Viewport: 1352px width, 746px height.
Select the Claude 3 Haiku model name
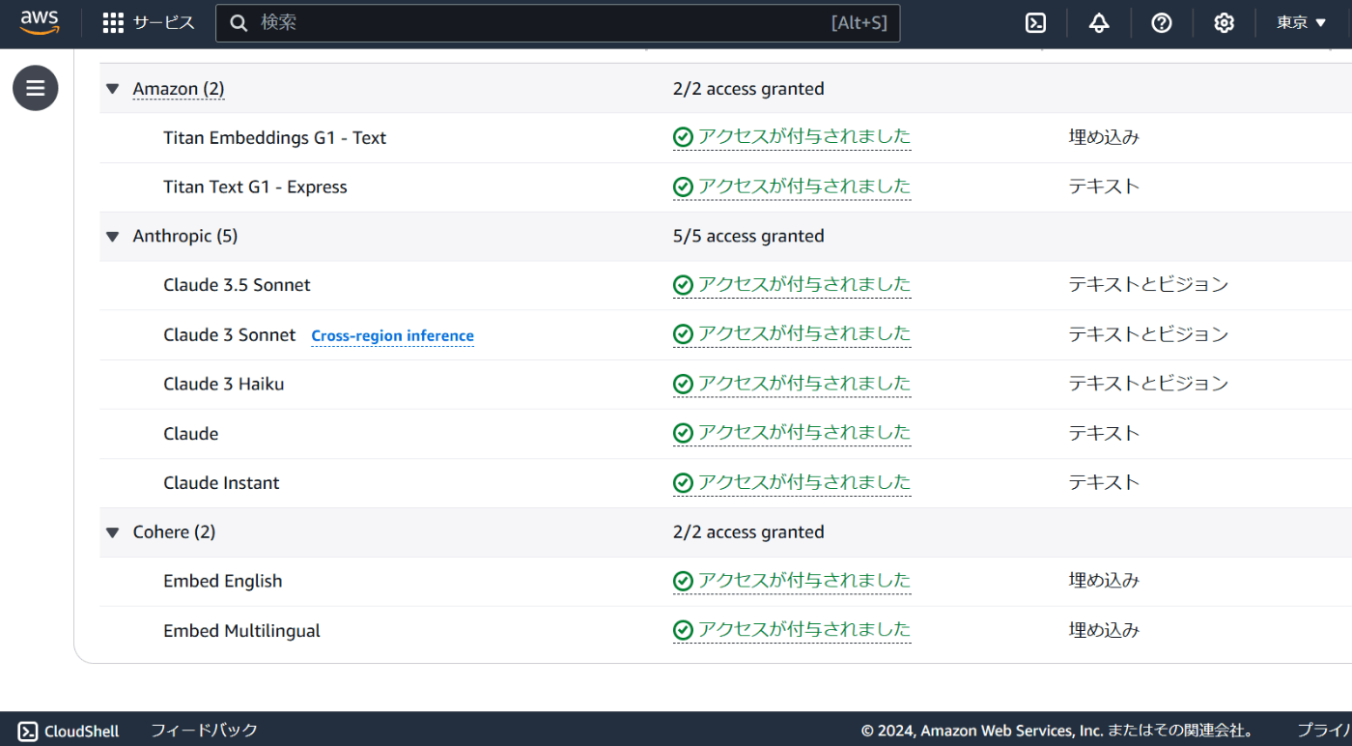tap(223, 384)
